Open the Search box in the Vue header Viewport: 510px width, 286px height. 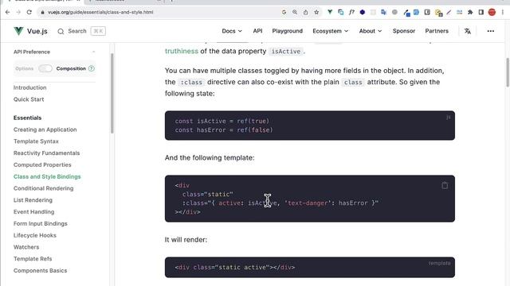tap(81, 31)
